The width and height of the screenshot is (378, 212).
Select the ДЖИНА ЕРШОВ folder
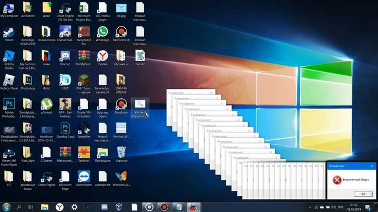[121, 84]
